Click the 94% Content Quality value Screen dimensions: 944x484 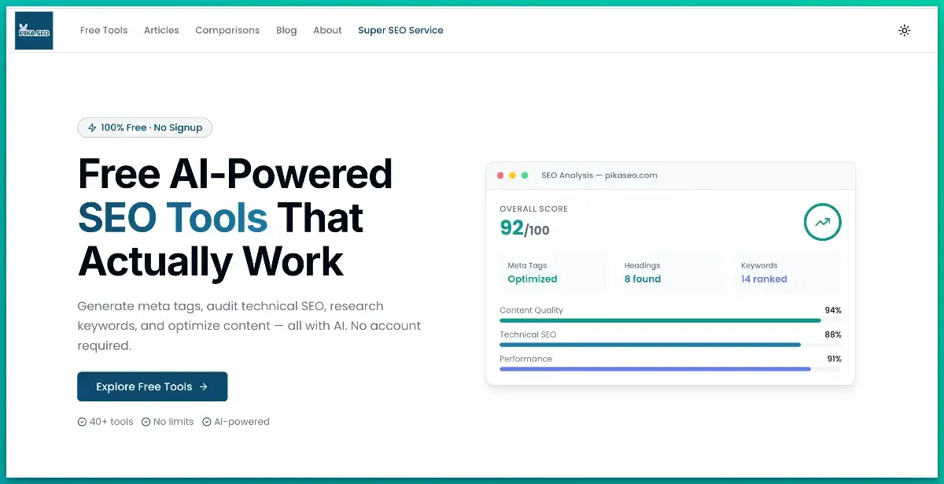coord(834,310)
